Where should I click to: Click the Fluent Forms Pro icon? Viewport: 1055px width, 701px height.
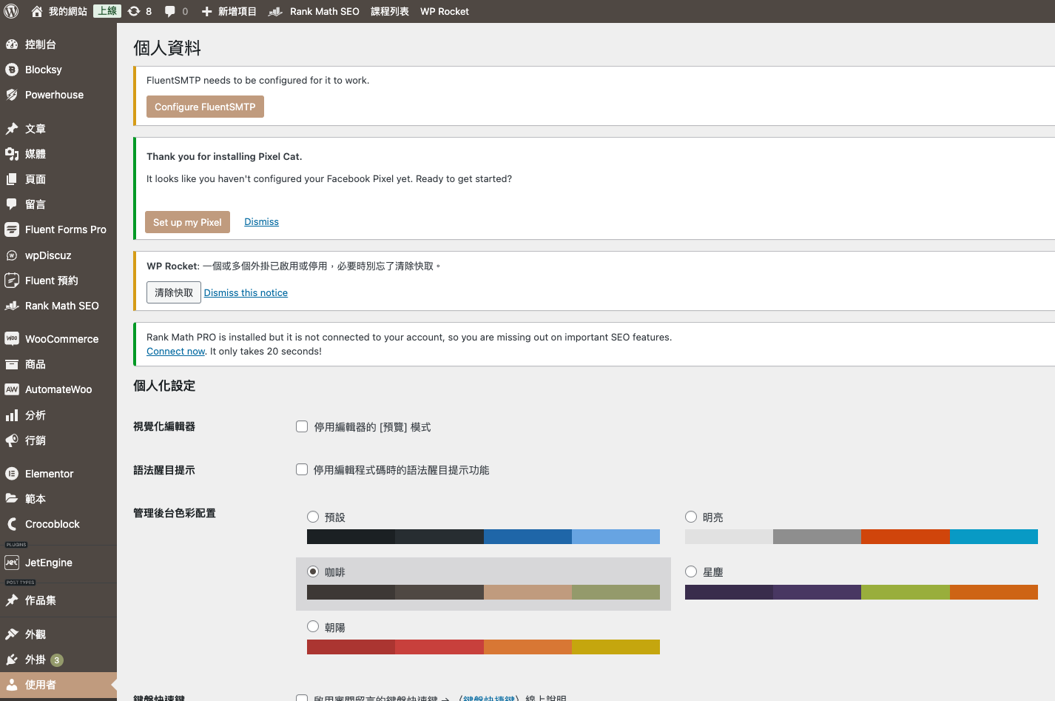pos(12,229)
